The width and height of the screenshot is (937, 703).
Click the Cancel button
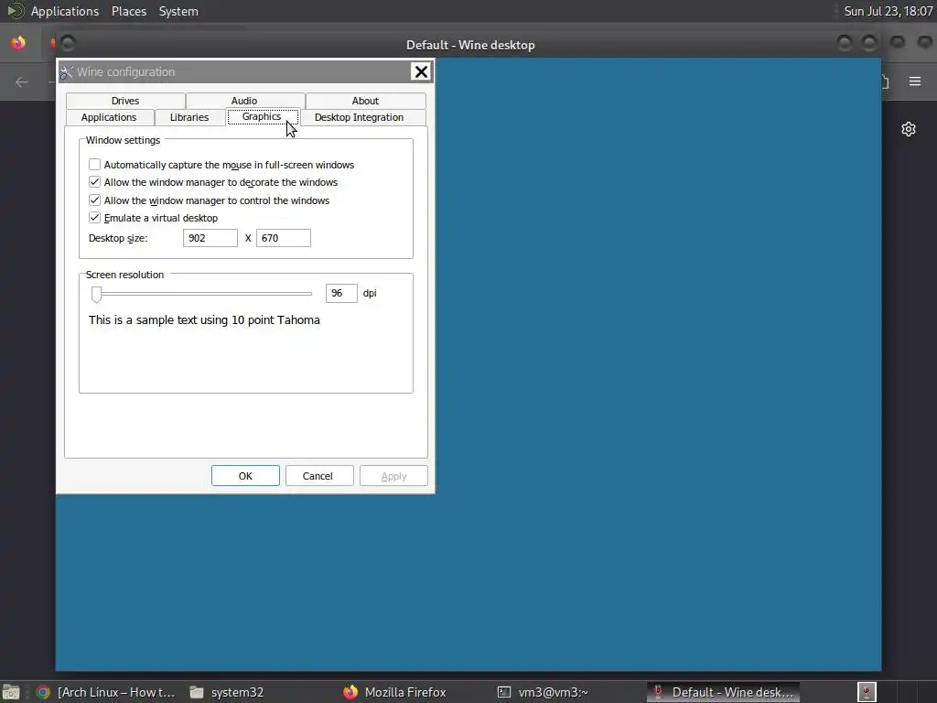[318, 476]
